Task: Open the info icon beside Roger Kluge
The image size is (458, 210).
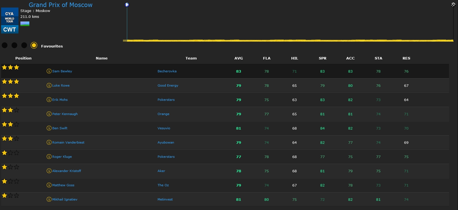Action: coord(49,157)
